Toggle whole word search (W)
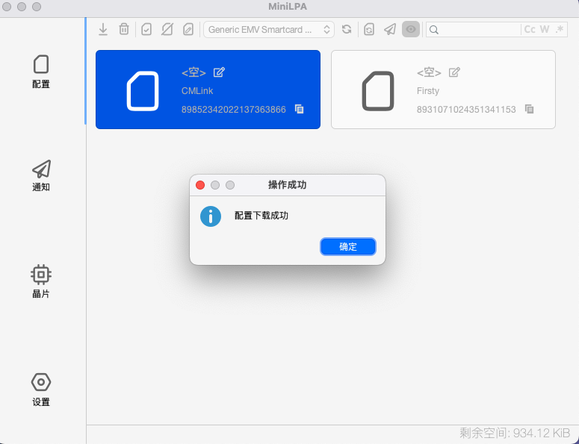The height and width of the screenshot is (444, 579). pos(545,29)
